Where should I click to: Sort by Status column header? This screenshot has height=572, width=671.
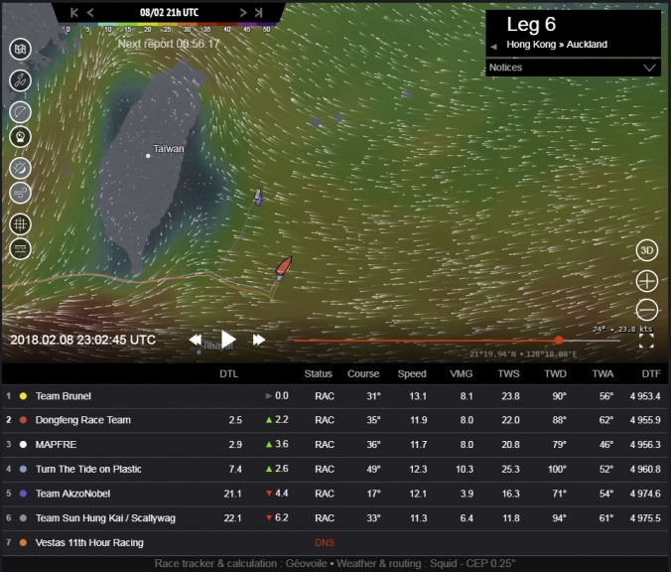point(319,373)
